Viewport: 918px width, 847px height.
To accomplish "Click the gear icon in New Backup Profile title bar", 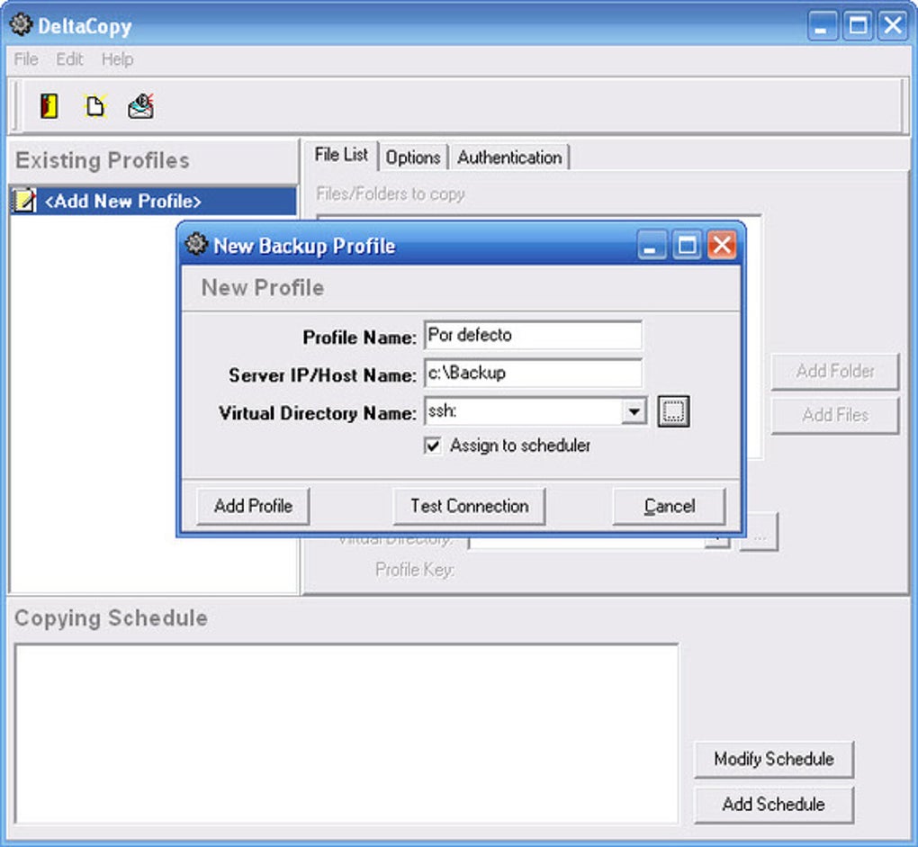I will pos(197,244).
